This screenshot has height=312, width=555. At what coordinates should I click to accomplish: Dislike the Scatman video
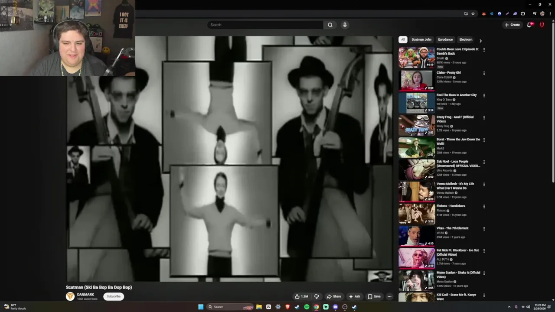click(x=317, y=296)
